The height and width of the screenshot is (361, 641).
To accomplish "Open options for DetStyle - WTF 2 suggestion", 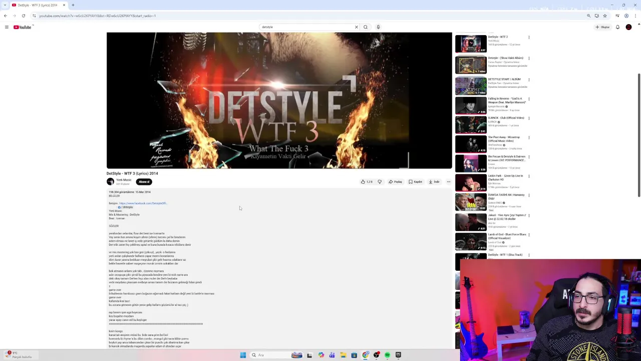I will click(x=529, y=37).
